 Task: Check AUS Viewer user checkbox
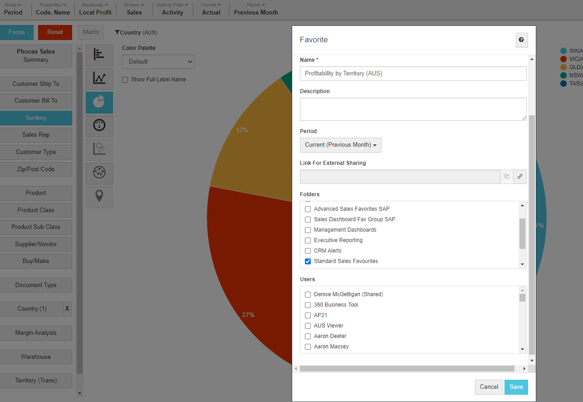point(308,326)
